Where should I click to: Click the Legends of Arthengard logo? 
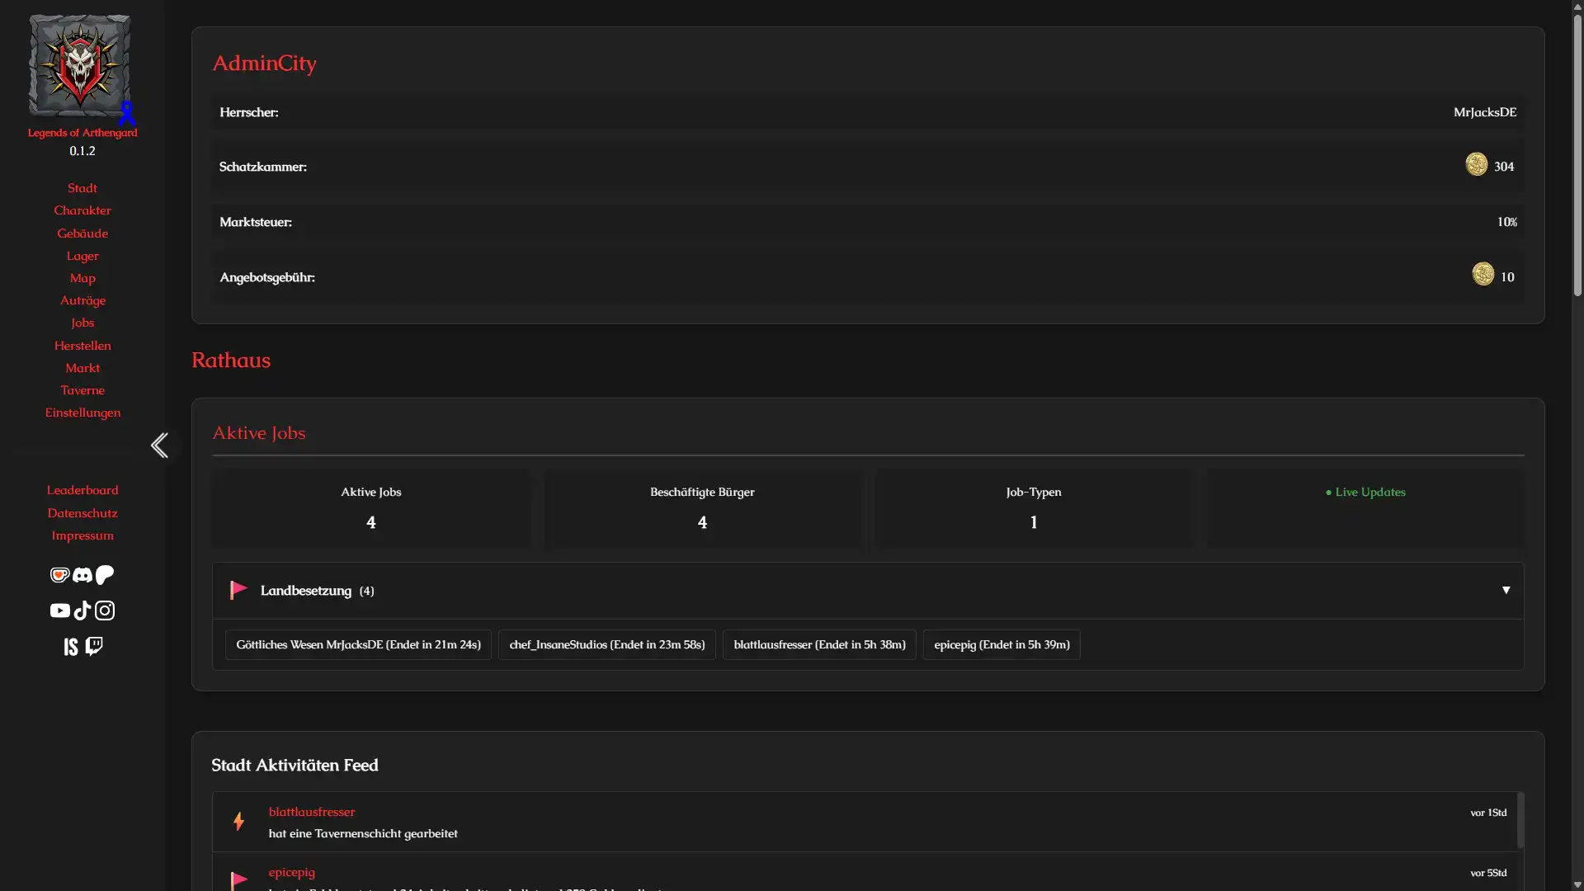pos(78,66)
